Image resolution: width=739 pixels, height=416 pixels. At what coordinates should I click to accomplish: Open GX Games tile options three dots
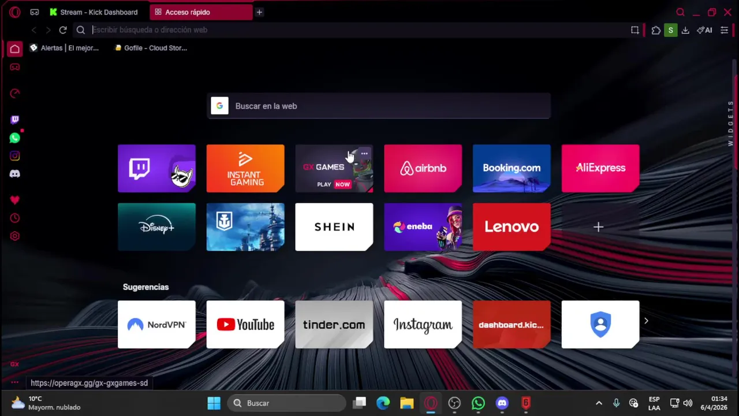click(364, 154)
